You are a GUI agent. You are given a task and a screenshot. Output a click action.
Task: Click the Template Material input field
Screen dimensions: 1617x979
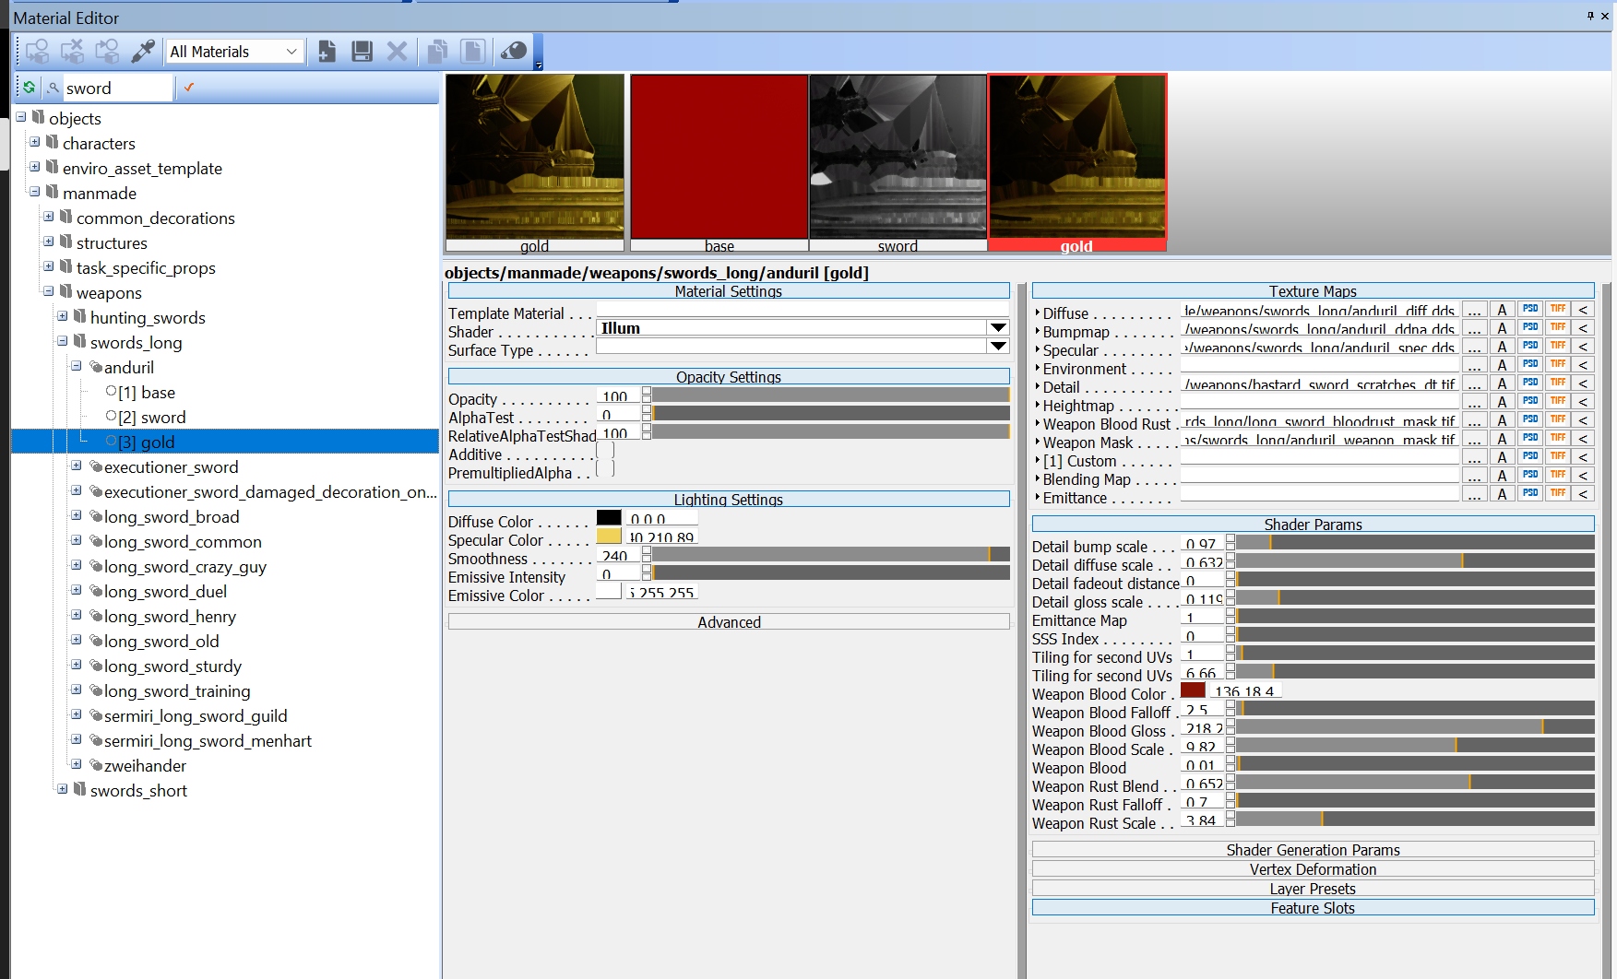pyautogui.click(x=803, y=310)
